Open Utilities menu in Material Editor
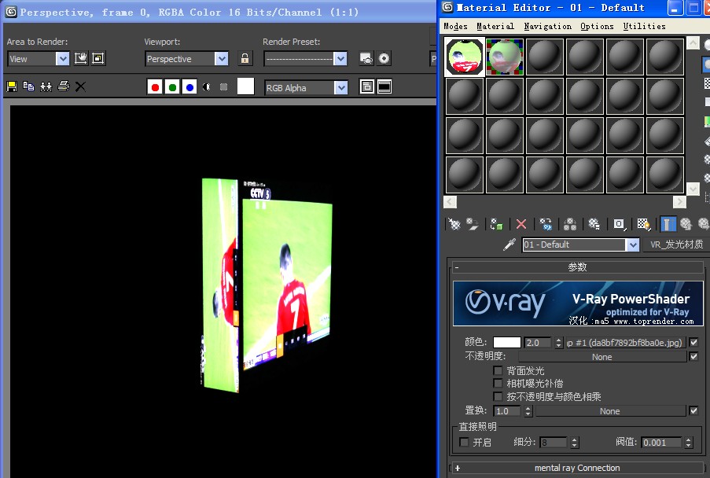This screenshot has height=478, width=710. [644, 26]
